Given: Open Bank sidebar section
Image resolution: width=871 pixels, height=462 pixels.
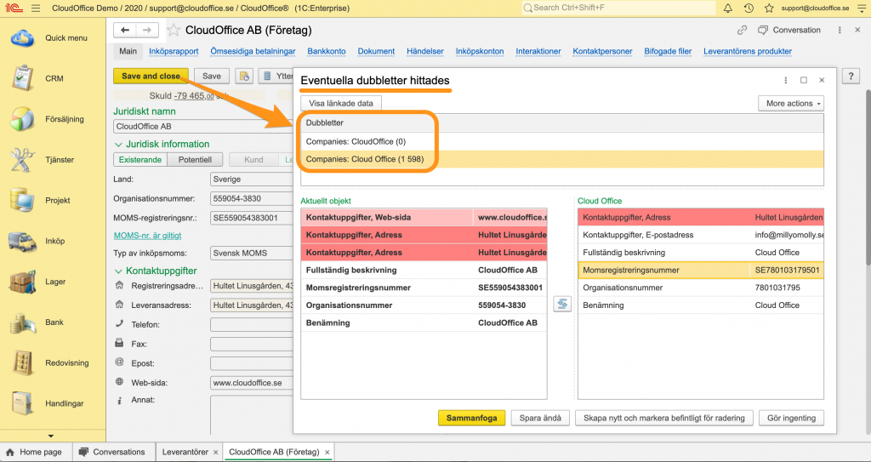Looking at the screenshot, I should click(53, 322).
